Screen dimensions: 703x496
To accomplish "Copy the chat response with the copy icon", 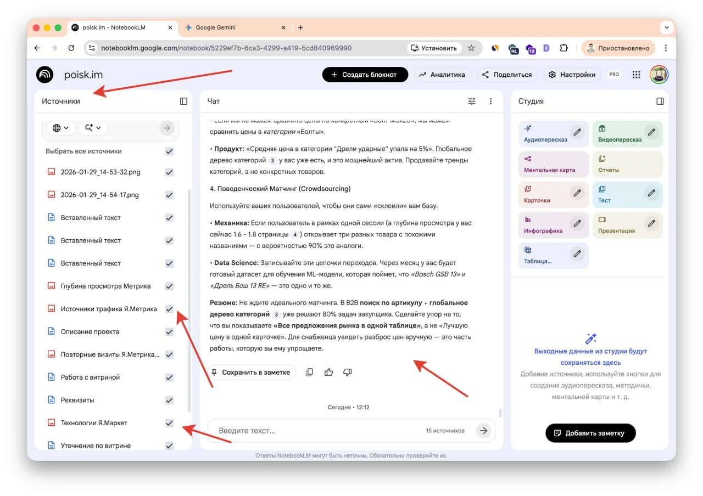I will 310,372.
